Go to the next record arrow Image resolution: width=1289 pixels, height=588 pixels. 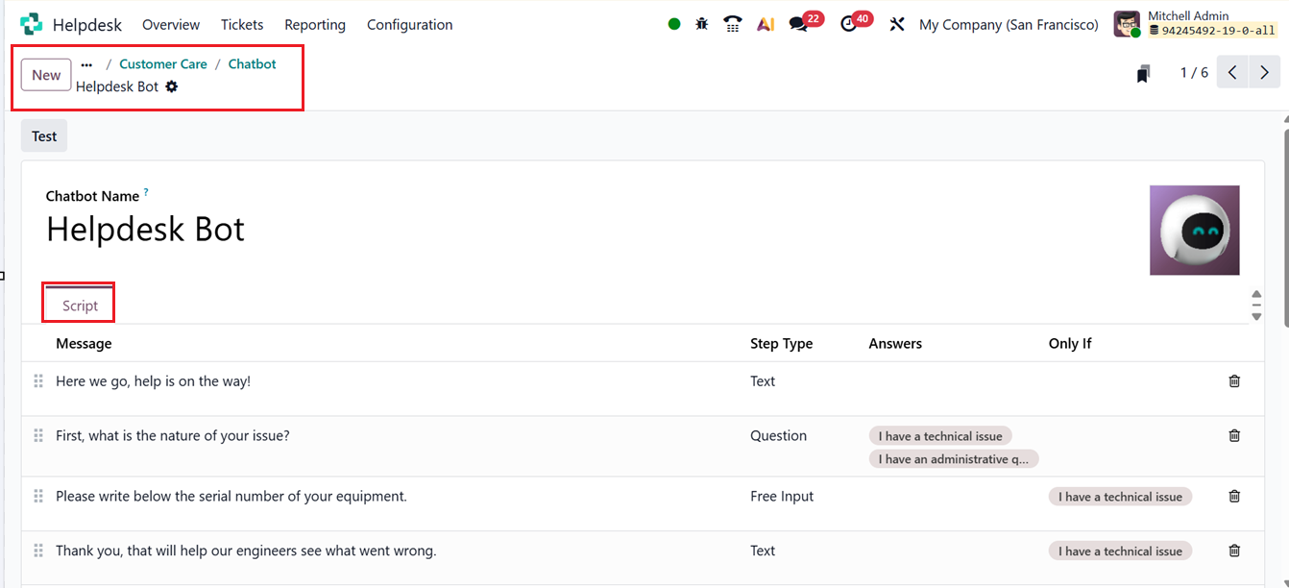[x=1264, y=72]
